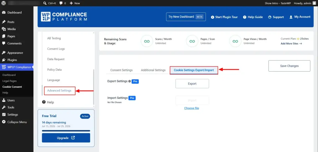Select Advanced Settings in plugin sidebar
The image size is (318, 152).
[59, 91]
